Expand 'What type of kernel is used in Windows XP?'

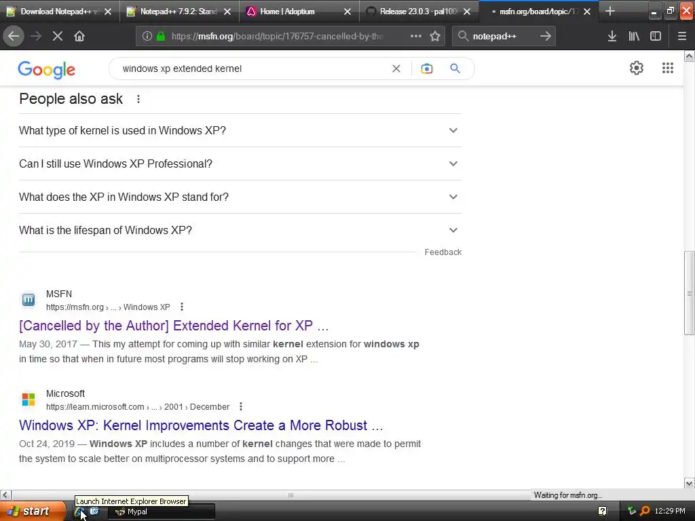click(240, 131)
